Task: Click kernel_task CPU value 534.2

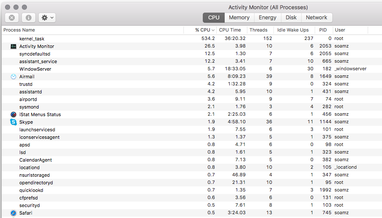Action: pos(208,38)
